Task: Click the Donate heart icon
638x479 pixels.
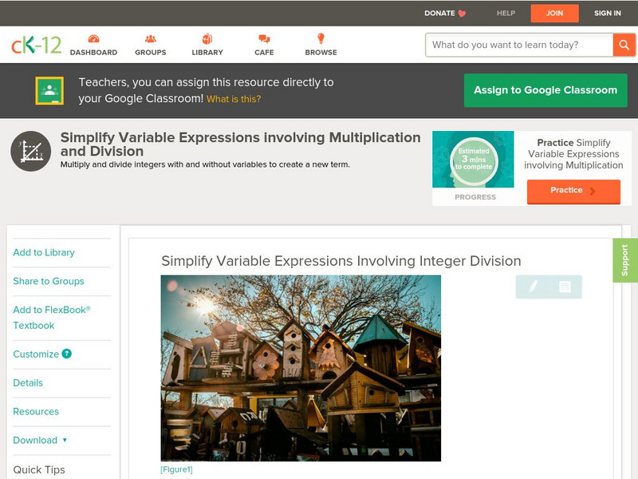Action: point(462,14)
